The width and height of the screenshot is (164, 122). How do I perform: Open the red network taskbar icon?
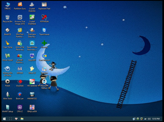click(16, 119)
